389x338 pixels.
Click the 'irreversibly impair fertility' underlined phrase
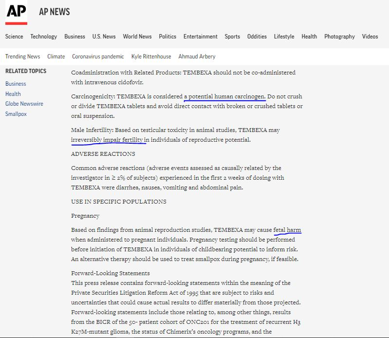tap(107, 140)
